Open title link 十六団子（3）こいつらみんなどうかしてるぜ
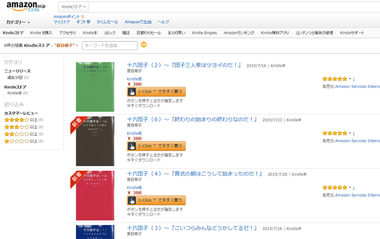Screen dimensions: 380x239 tap(192, 228)
